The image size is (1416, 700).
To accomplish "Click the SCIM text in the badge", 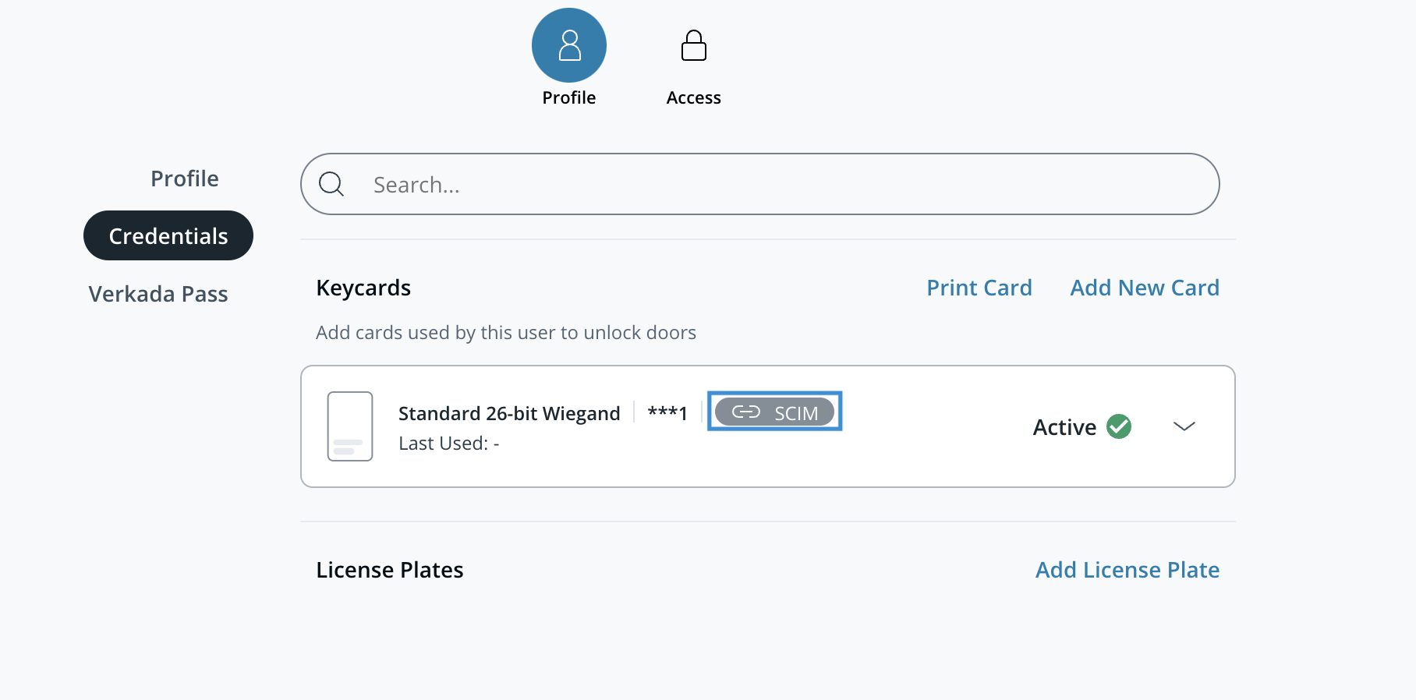I will point(796,413).
